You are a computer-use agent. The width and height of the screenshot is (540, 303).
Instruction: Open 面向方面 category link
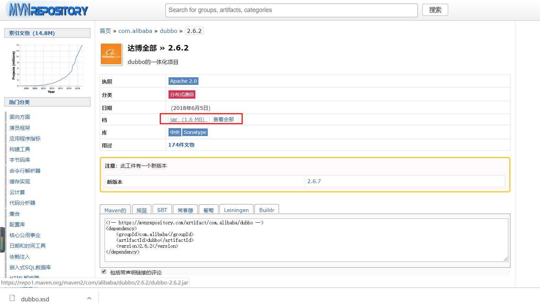(20, 117)
